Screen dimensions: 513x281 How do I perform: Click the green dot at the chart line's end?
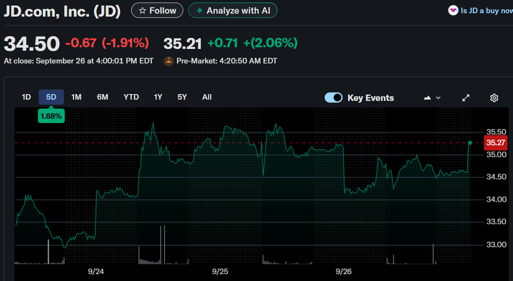tap(470, 143)
